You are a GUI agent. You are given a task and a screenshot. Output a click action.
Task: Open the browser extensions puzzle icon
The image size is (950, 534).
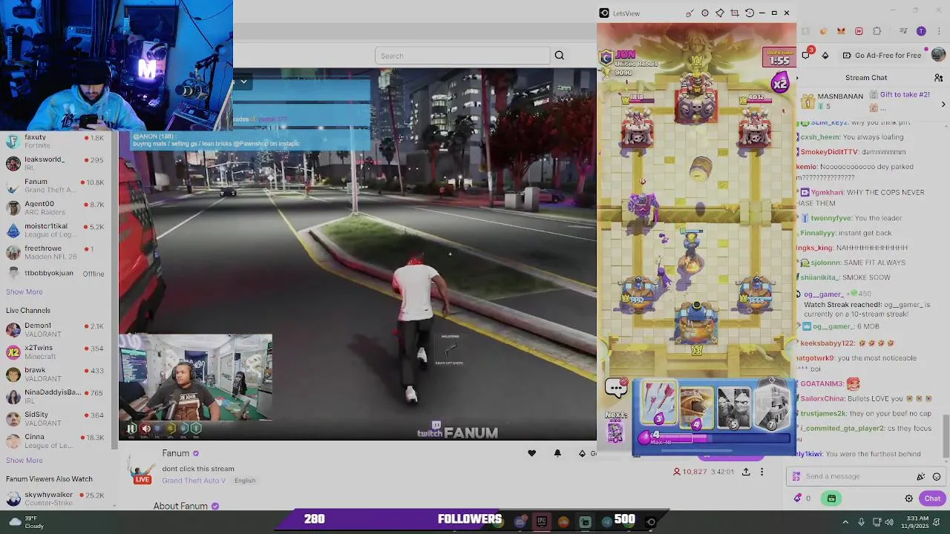(877, 31)
